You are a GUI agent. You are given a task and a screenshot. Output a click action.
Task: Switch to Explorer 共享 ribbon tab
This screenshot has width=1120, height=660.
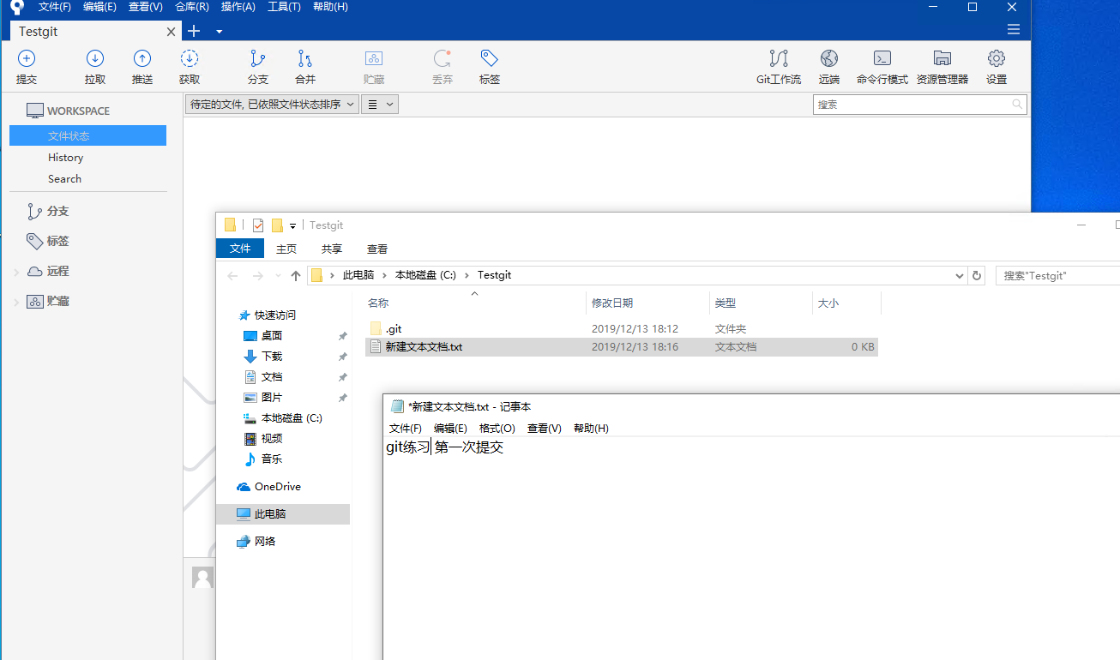tap(332, 249)
